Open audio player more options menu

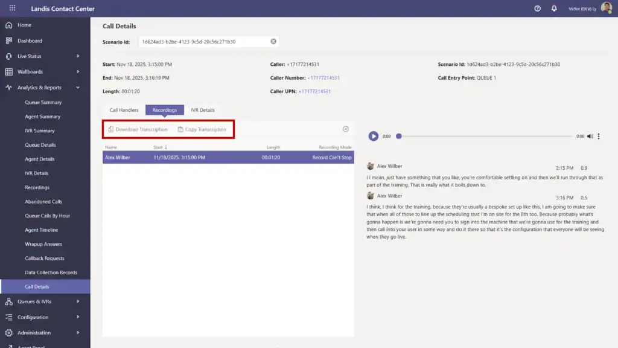point(599,137)
